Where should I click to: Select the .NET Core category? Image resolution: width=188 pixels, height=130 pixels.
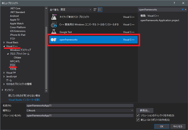tap(15, 8)
